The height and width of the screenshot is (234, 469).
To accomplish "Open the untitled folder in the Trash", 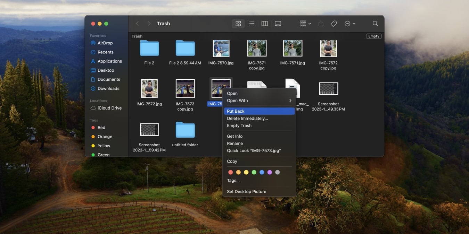I will tap(185, 130).
